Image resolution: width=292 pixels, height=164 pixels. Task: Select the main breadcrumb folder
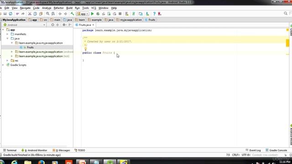click(55, 20)
